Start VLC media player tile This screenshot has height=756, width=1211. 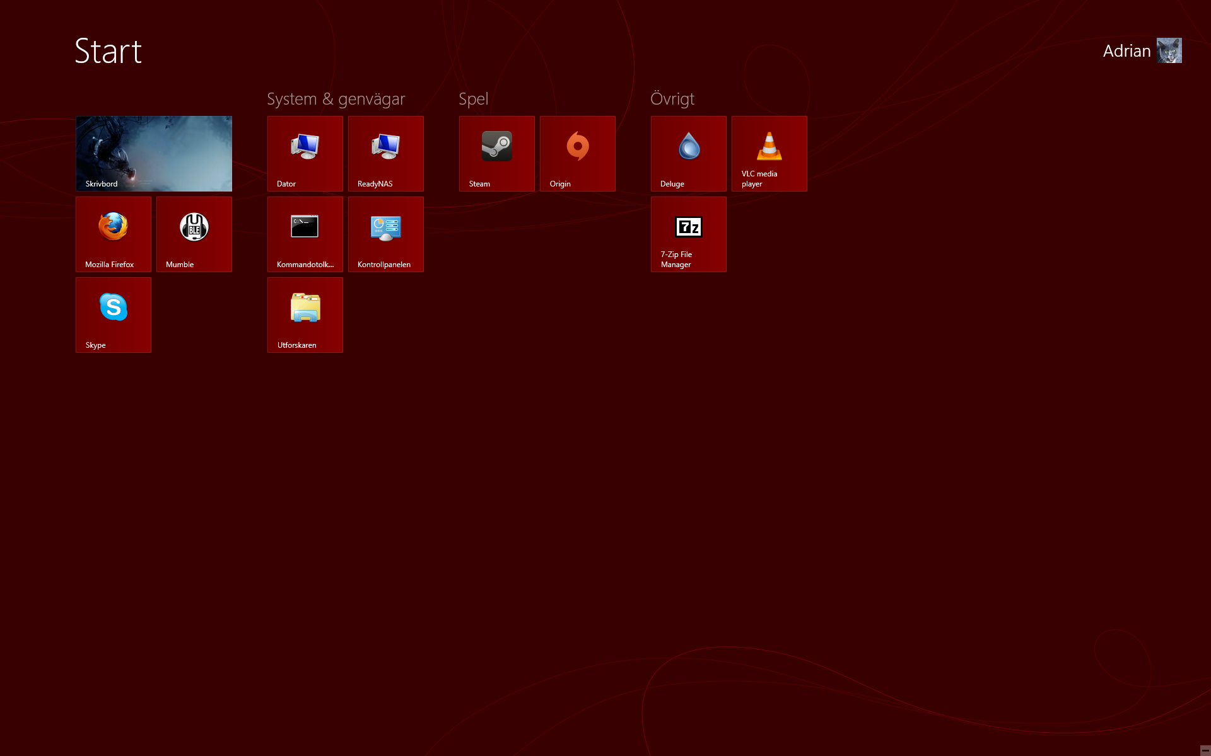pyautogui.click(x=769, y=153)
